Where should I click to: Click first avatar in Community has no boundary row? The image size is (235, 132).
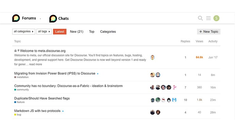[x=153, y=87]
